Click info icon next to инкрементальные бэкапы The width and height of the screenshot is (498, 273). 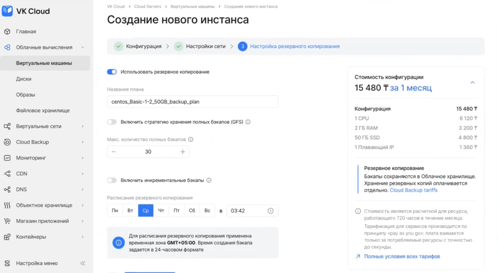(x=209, y=180)
